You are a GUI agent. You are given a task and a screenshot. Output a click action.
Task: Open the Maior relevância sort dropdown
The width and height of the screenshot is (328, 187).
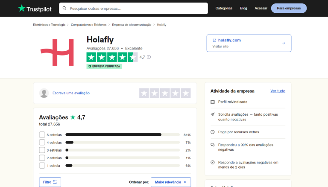[171, 182]
